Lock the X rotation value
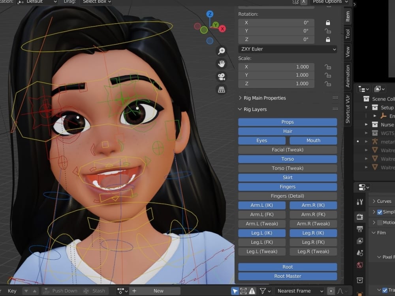 pyautogui.click(x=328, y=22)
